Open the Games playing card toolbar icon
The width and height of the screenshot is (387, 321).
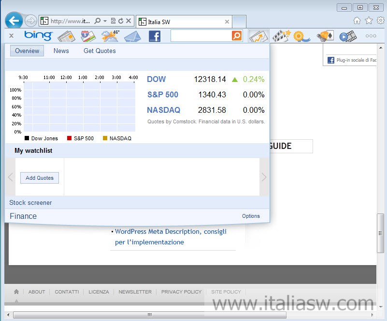pyautogui.click(x=325, y=36)
